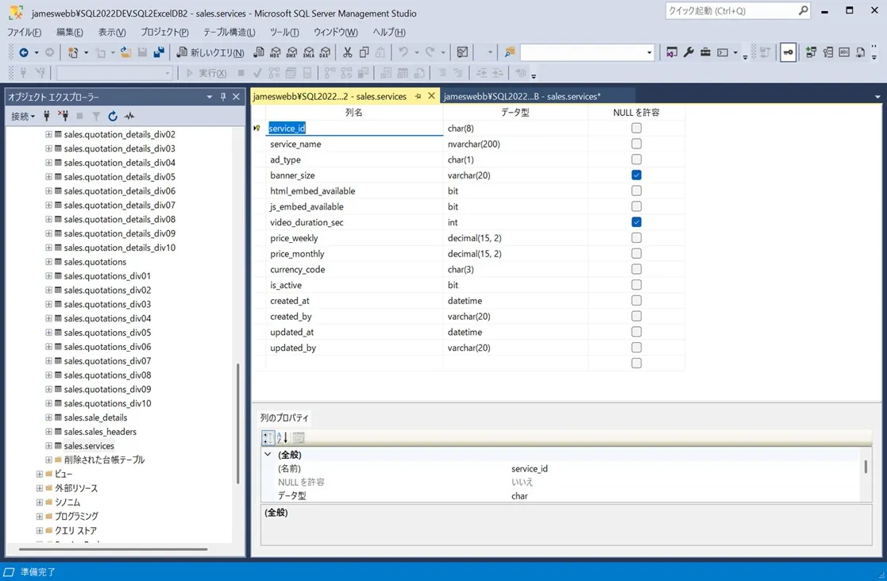887x581 pixels.
Task: Expand the sales.services table node
Action: tap(48, 446)
